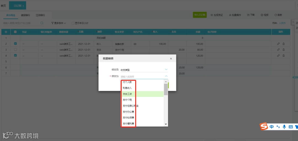Click 对方户名 column header
Screen dimensions: 298x141
click(138, 32)
